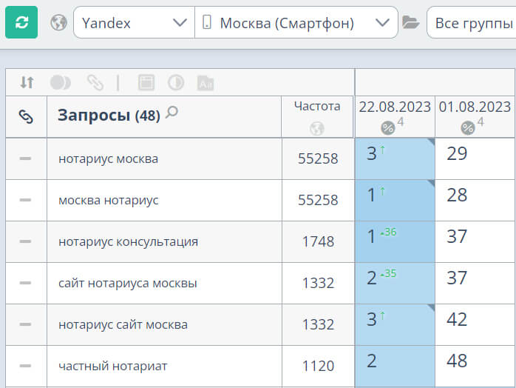Select the query нотариус москва
The image size is (516, 388).
108,159
